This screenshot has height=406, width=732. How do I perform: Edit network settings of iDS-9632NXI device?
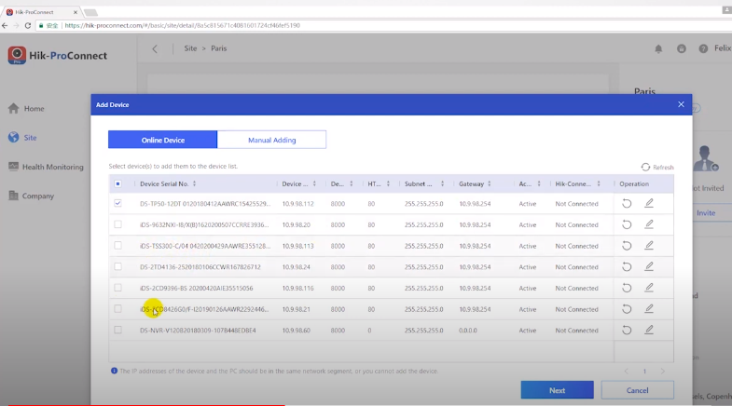point(649,224)
